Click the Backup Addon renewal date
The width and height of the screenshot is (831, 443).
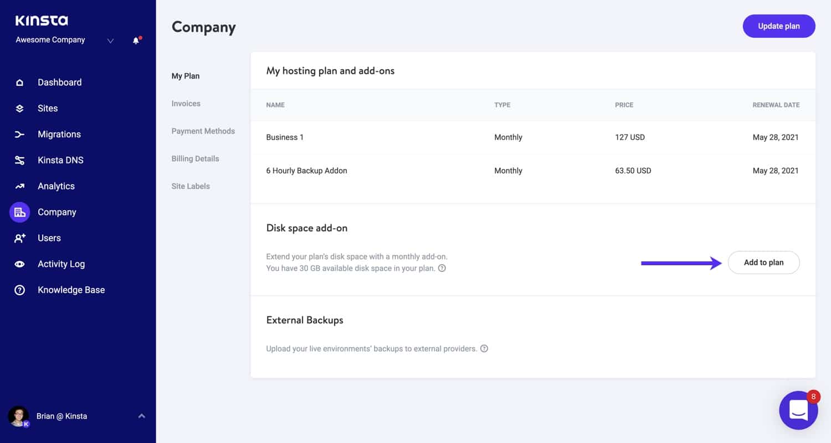point(776,171)
